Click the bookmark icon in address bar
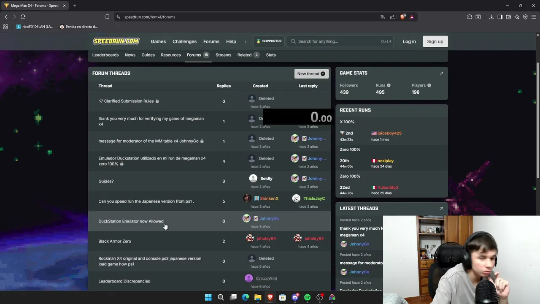Viewport: 540px width, 304px height. 107,17
